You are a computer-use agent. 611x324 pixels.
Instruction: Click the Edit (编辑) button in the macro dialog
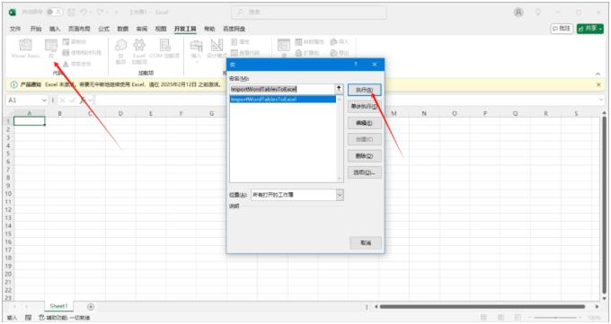tap(364, 123)
